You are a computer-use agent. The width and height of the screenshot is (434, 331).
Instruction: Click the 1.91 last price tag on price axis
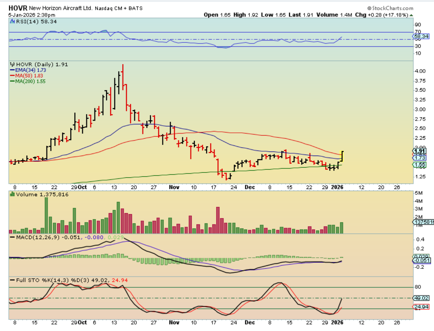click(x=420, y=151)
